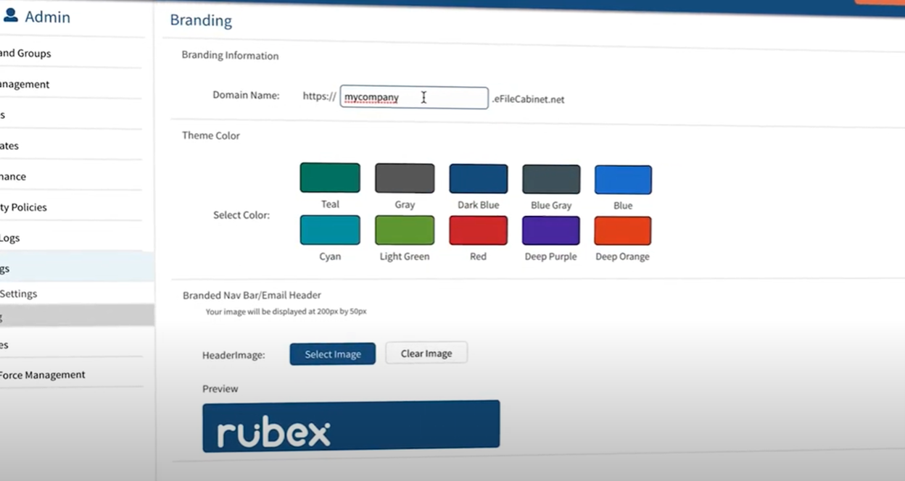Viewport: 905px width, 481px height.
Task: Click the rubex header preview image
Action: (351, 426)
